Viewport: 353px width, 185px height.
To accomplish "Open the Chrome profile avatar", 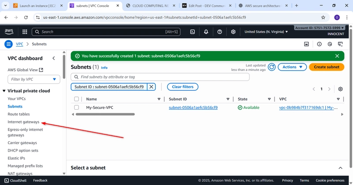I will point(337,17).
